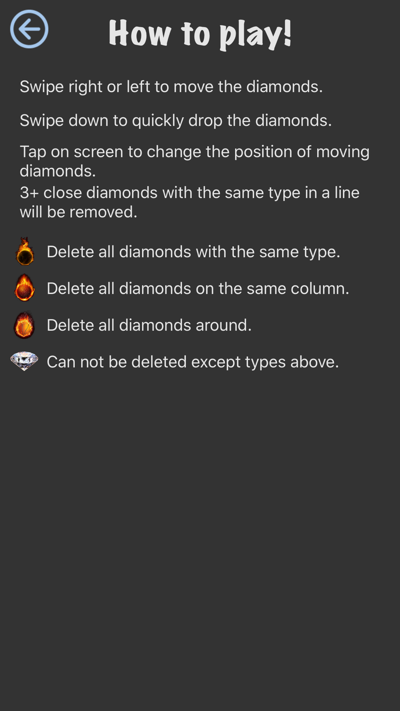Tap the empty dark area below instructions
The width and height of the screenshot is (400, 711).
pos(200,540)
